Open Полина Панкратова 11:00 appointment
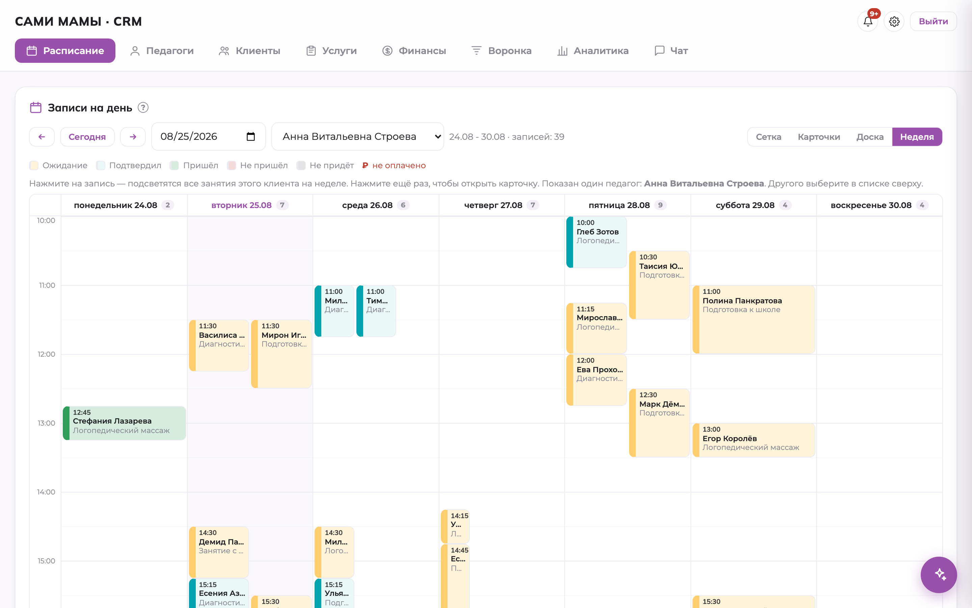 coord(754,320)
